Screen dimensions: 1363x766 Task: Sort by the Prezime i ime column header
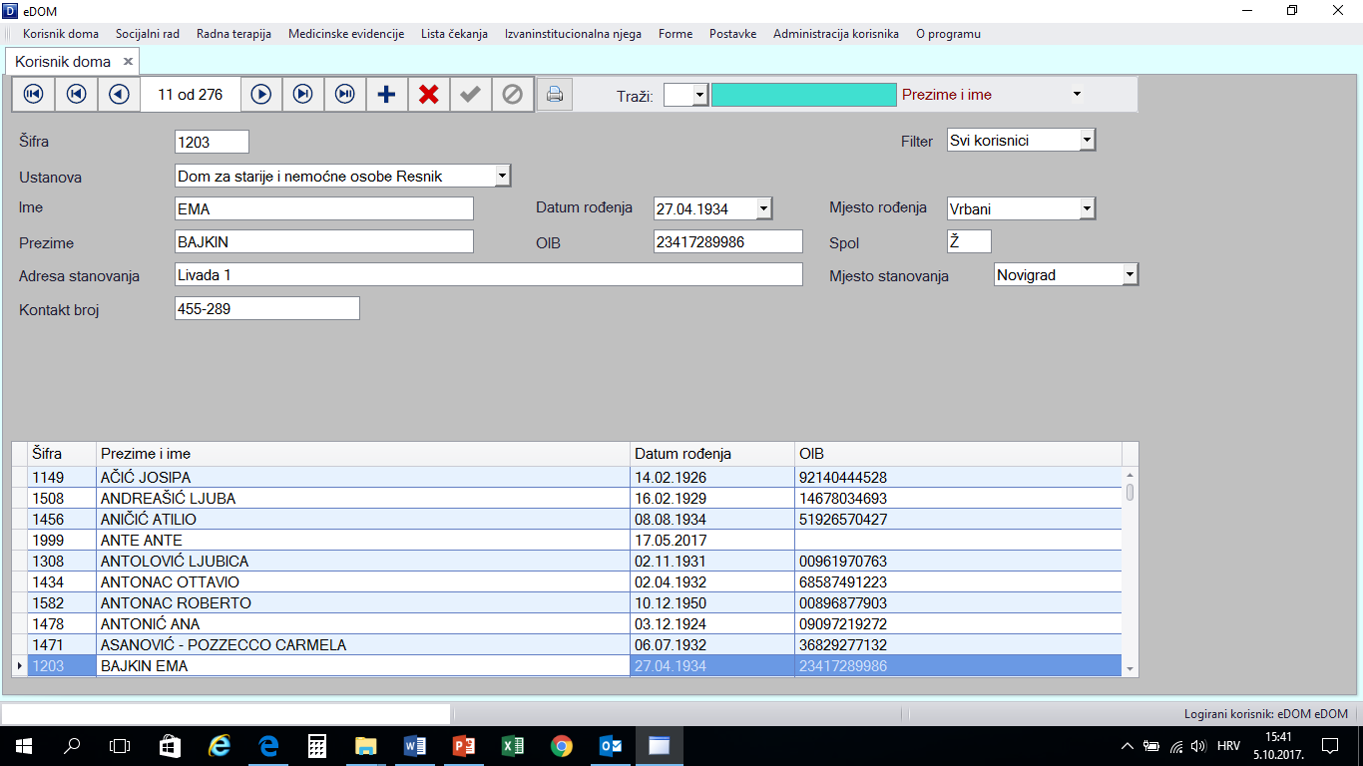(363, 454)
